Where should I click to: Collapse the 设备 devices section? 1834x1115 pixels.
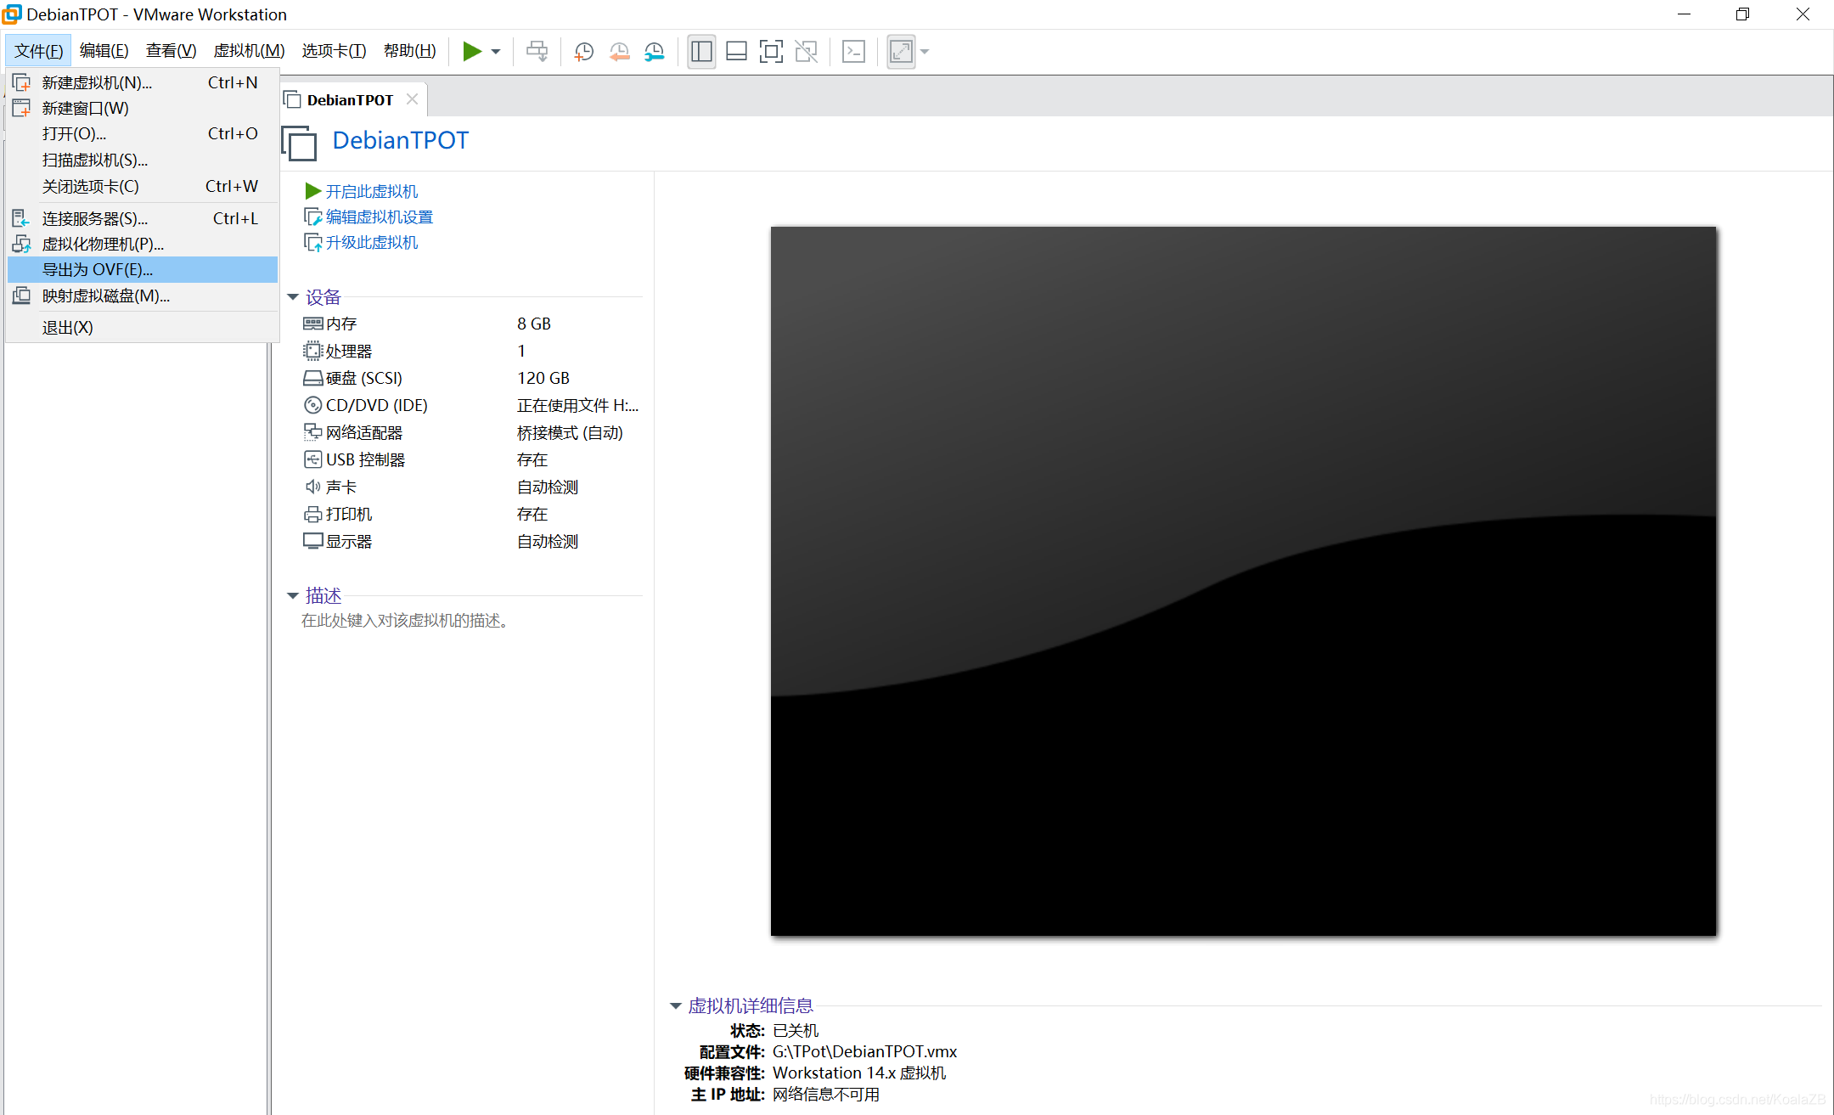pos(293,297)
